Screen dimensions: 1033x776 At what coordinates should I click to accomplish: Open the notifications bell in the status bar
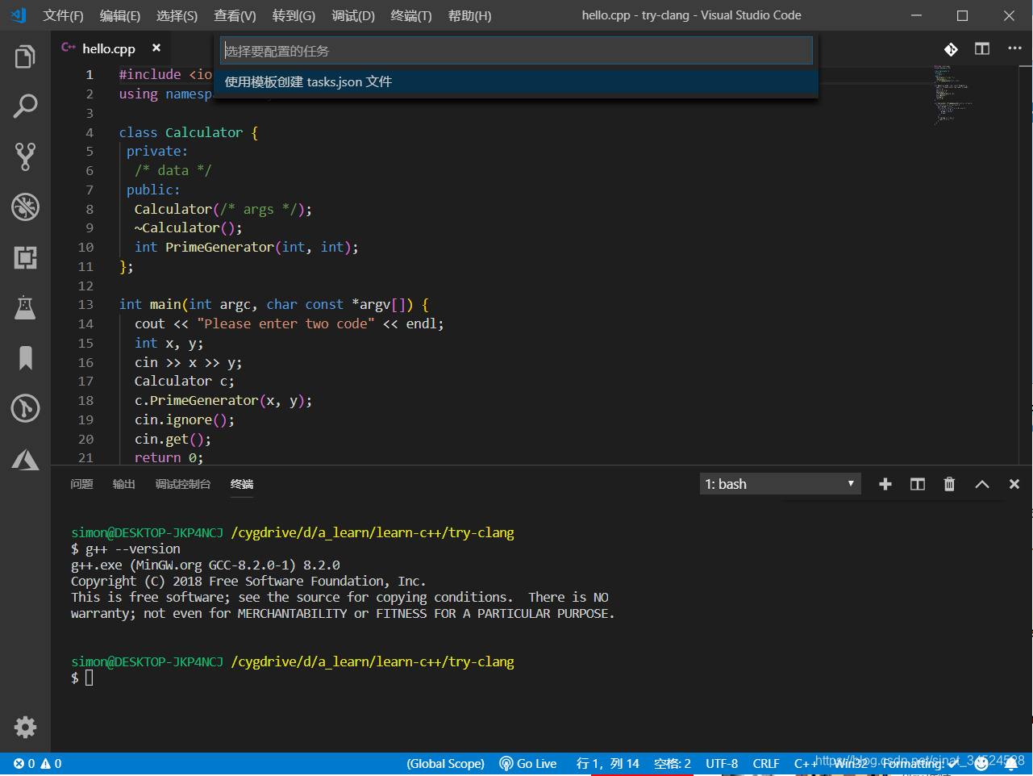(x=1011, y=763)
